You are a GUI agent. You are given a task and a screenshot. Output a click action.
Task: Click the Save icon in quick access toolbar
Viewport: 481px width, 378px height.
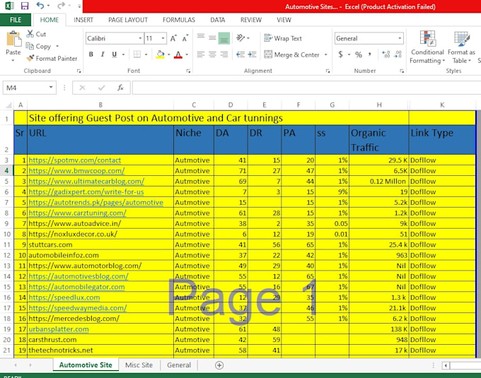[x=25, y=6]
